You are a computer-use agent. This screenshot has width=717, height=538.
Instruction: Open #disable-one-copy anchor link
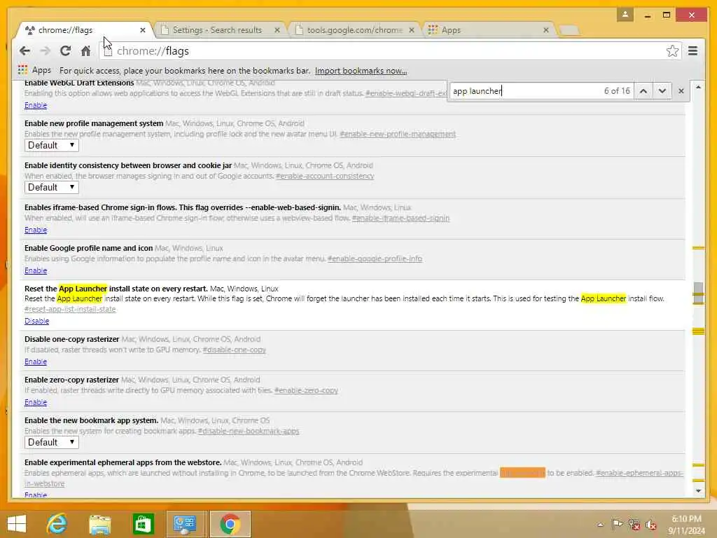234,350
